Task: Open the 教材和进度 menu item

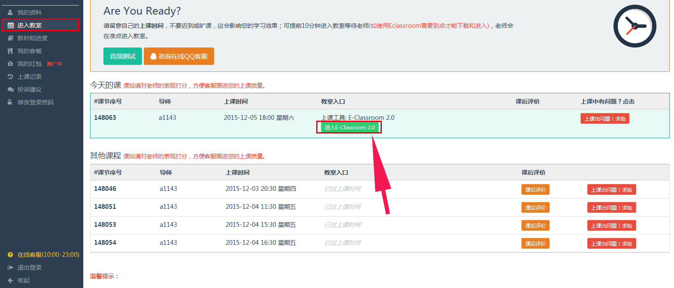Action: [x=33, y=38]
